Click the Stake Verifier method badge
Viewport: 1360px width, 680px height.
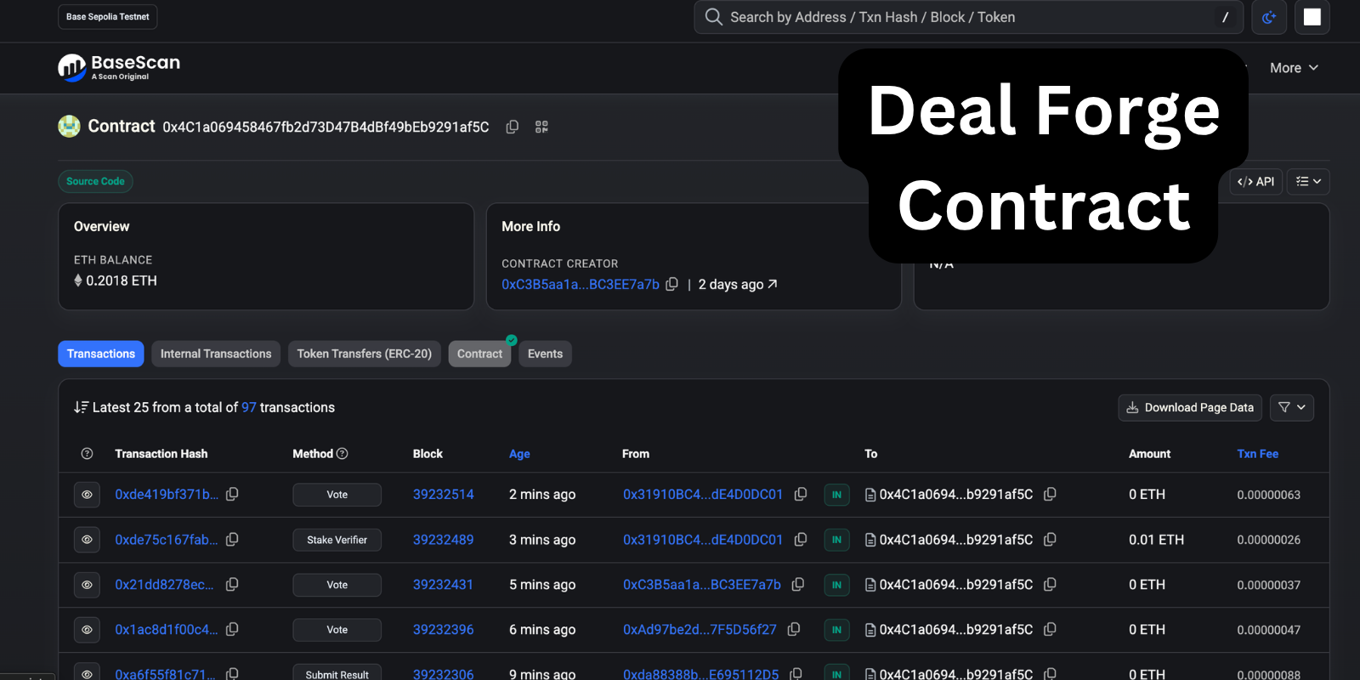tap(337, 540)
